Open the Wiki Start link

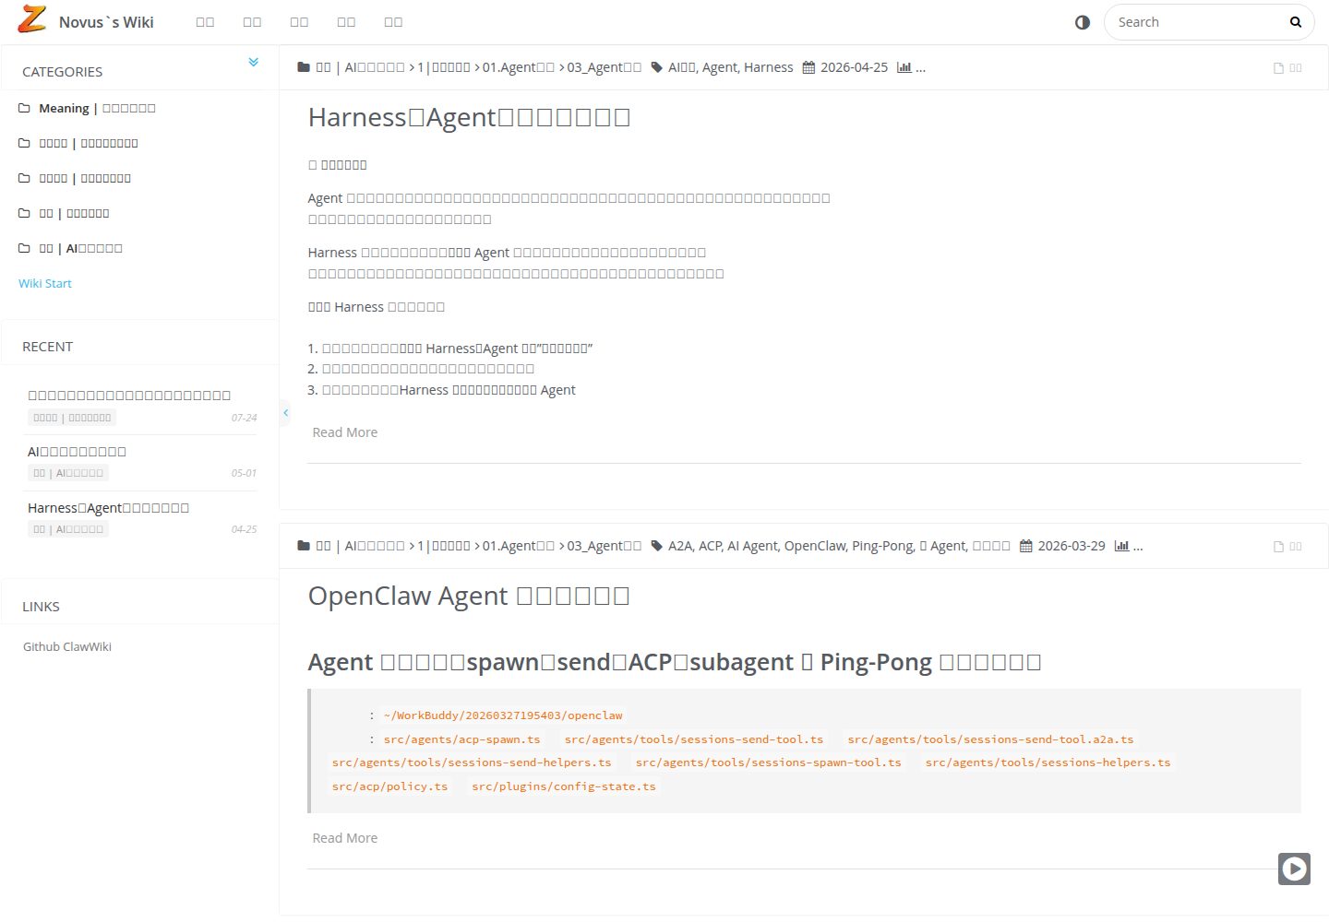[x=45, y=283]
